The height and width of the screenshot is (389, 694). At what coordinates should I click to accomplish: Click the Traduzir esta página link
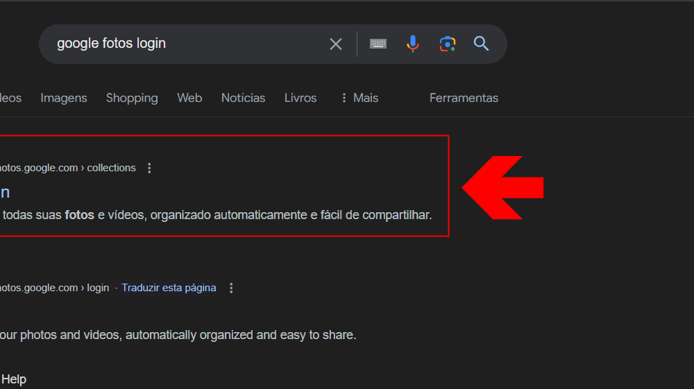tap(169, 288)
